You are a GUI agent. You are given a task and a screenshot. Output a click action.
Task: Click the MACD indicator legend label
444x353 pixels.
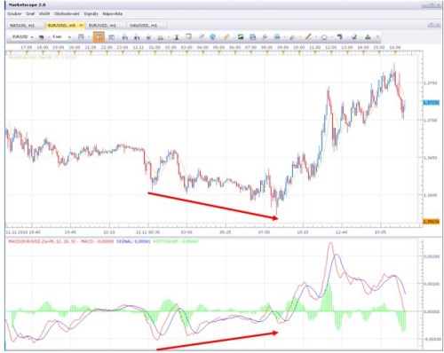click(43, 241)
